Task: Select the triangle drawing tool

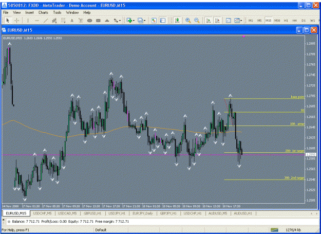Action: click(107, 21)
